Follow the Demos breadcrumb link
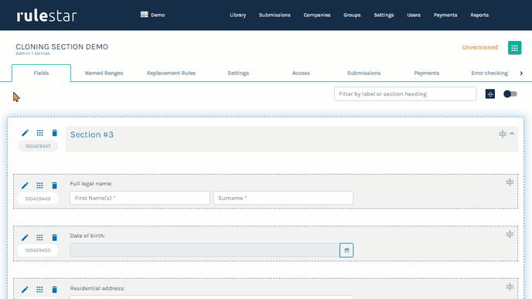 (42, 53)
